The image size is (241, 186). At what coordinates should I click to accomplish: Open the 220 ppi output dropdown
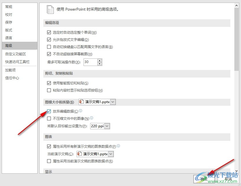tap(107, 126)
